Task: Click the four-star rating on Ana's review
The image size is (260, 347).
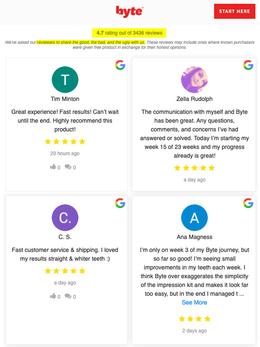Action: 194,319
